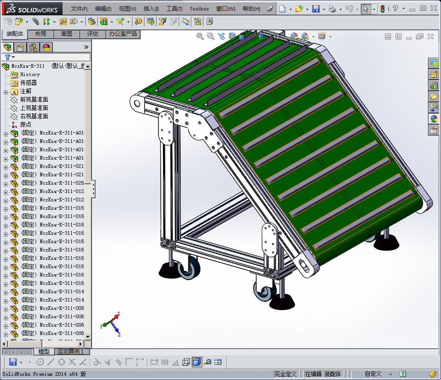Click the Smart Fasteners icon
Viewport: 441px width, 380px height.
(63, 21)
